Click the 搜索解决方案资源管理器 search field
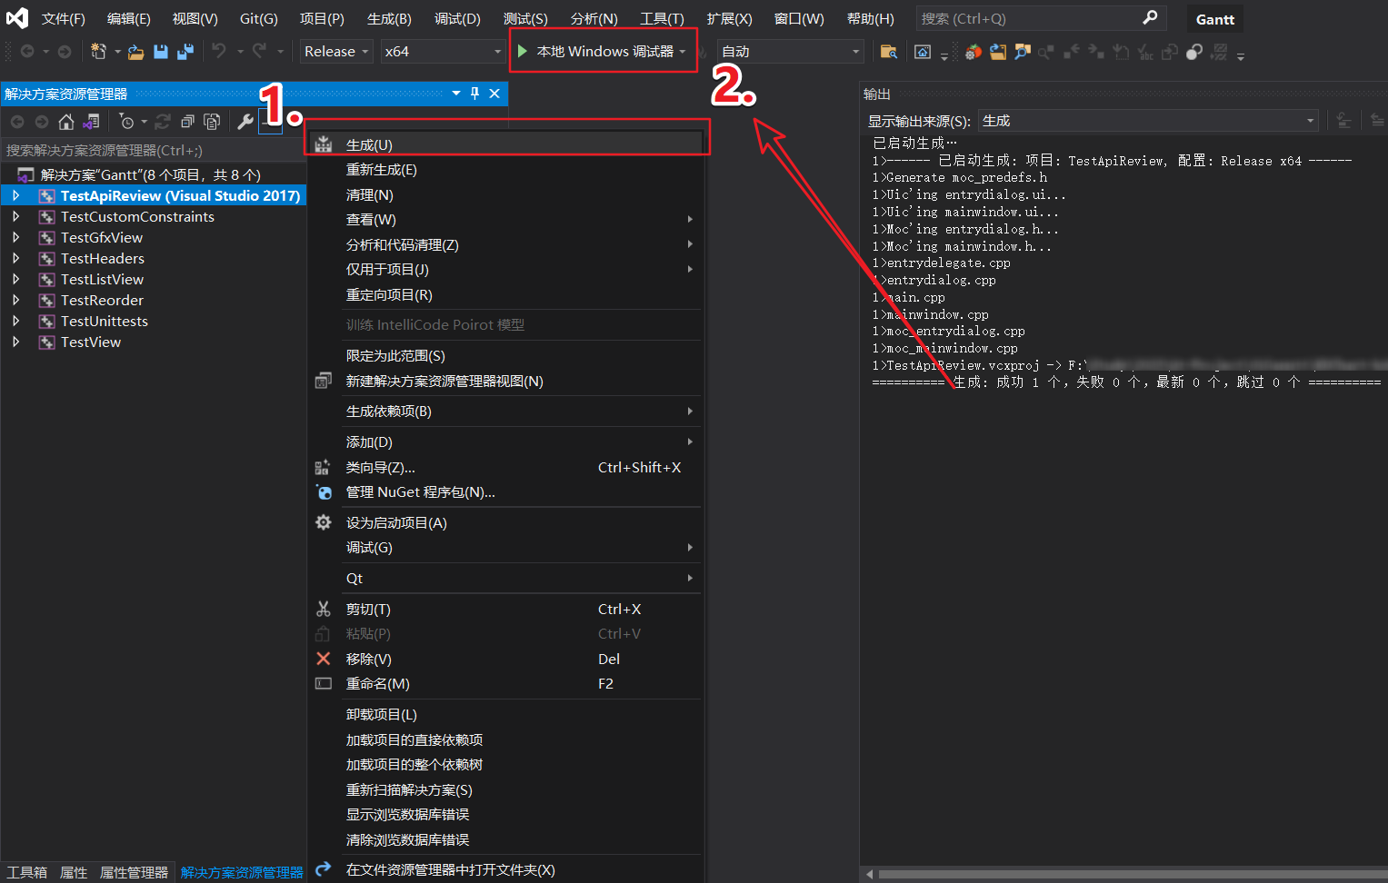Image resolution: width=1388 pixels, height=883 pixels. point(153,150)
